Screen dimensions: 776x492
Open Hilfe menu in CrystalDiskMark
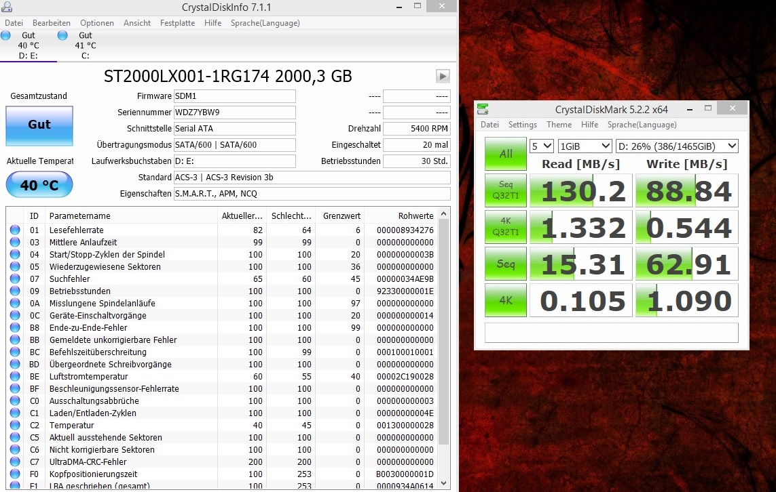point(589,125)
